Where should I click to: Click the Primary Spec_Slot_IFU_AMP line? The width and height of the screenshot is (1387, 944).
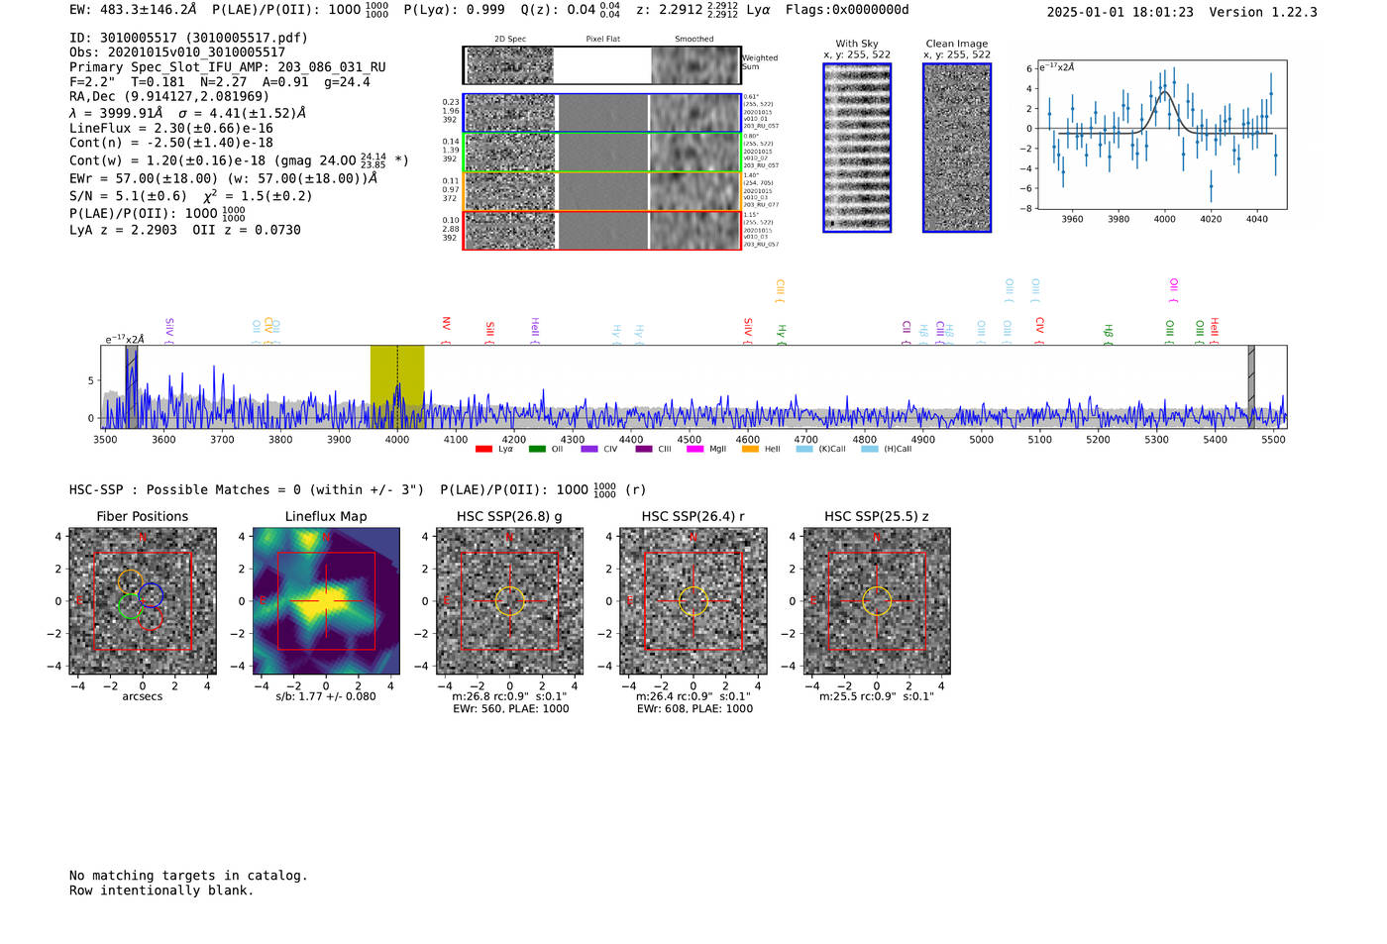[x=228, y=67]
